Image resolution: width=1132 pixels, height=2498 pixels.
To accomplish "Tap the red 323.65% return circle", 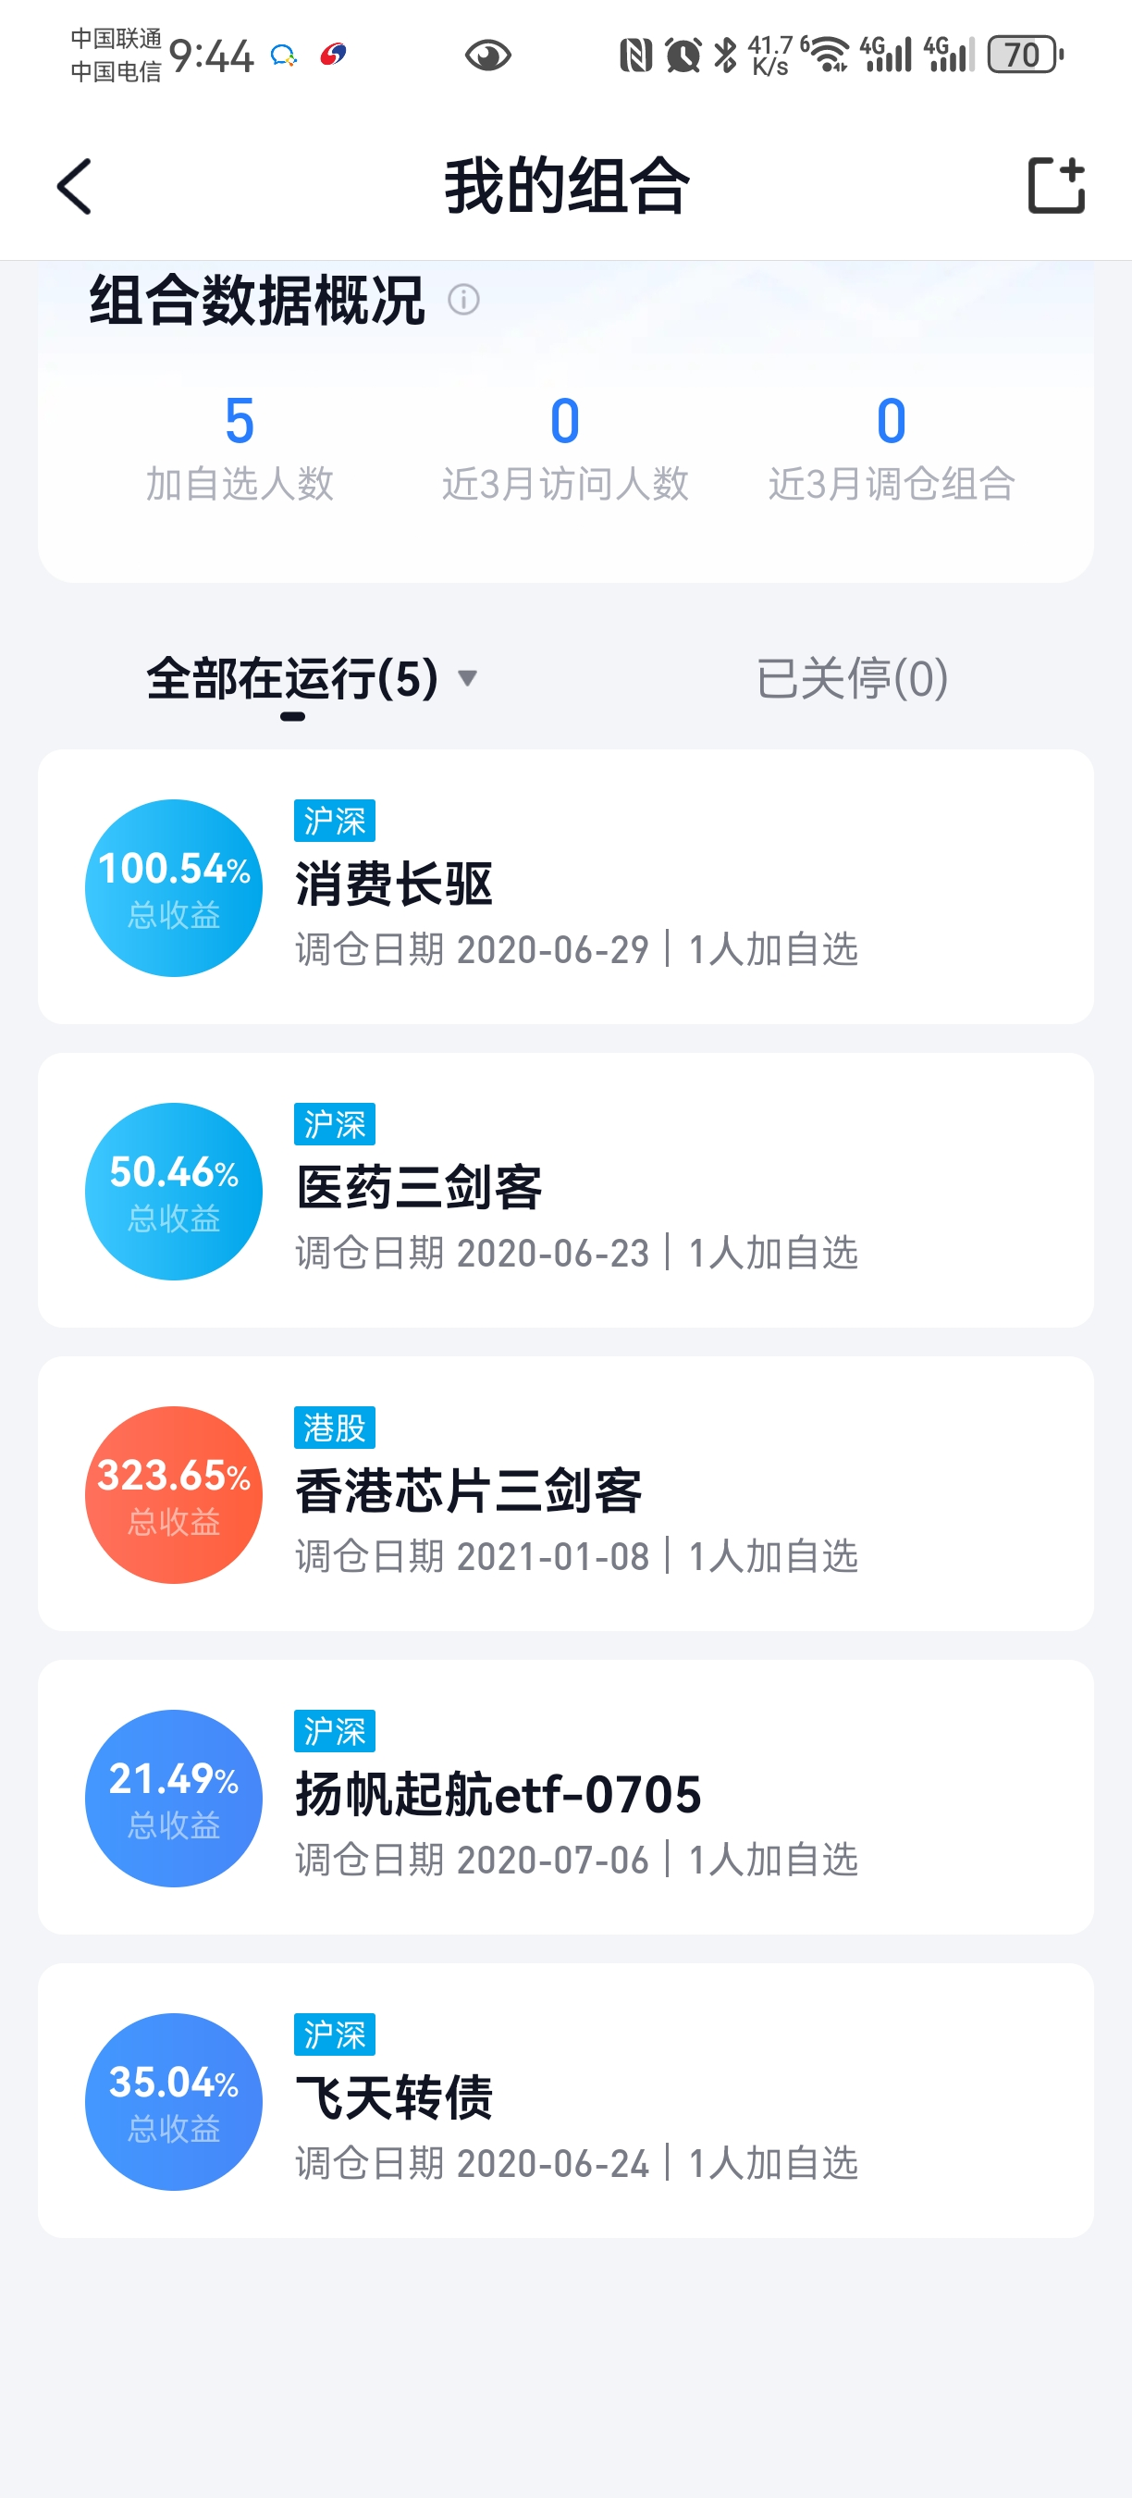I will pyautogui.click(x=175, y=1494).
